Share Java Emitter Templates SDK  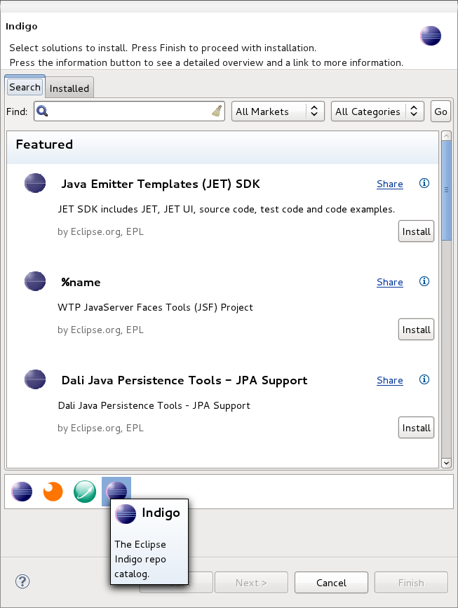(x=390, y=184)
